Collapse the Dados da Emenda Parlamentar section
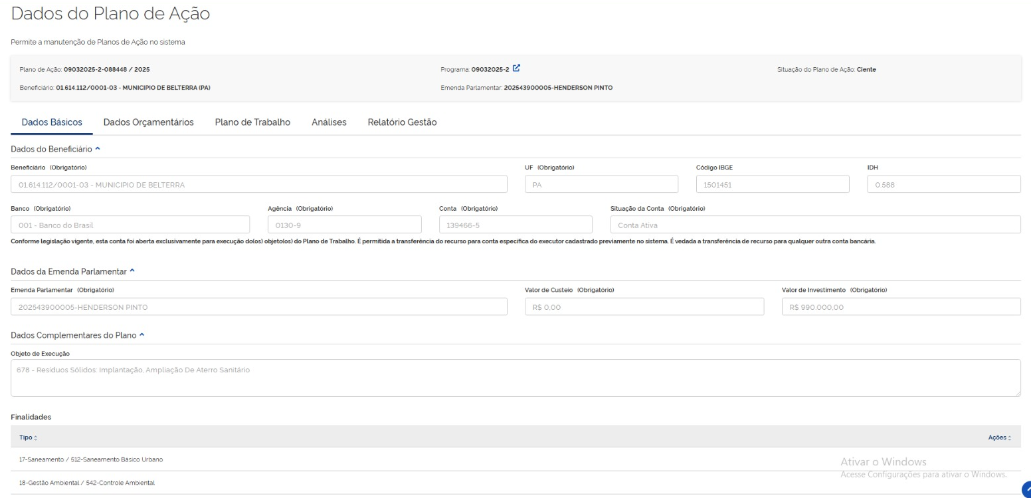The width and height of the screenshot is (1031, 498). (132, 271)
